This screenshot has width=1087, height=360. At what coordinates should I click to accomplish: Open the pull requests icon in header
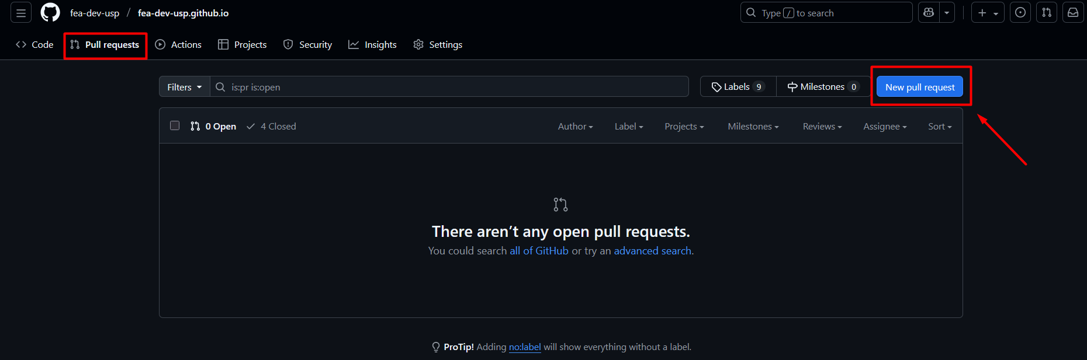[x=1047, y=13]
